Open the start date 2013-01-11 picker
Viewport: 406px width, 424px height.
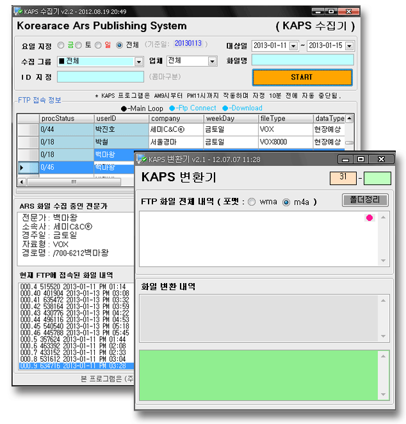293,46
